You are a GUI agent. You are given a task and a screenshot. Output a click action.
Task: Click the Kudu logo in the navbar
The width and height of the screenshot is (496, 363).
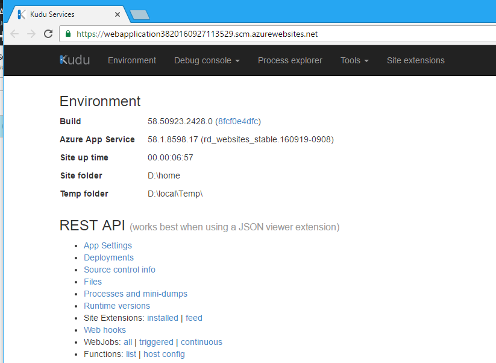[x=75, y=60]
